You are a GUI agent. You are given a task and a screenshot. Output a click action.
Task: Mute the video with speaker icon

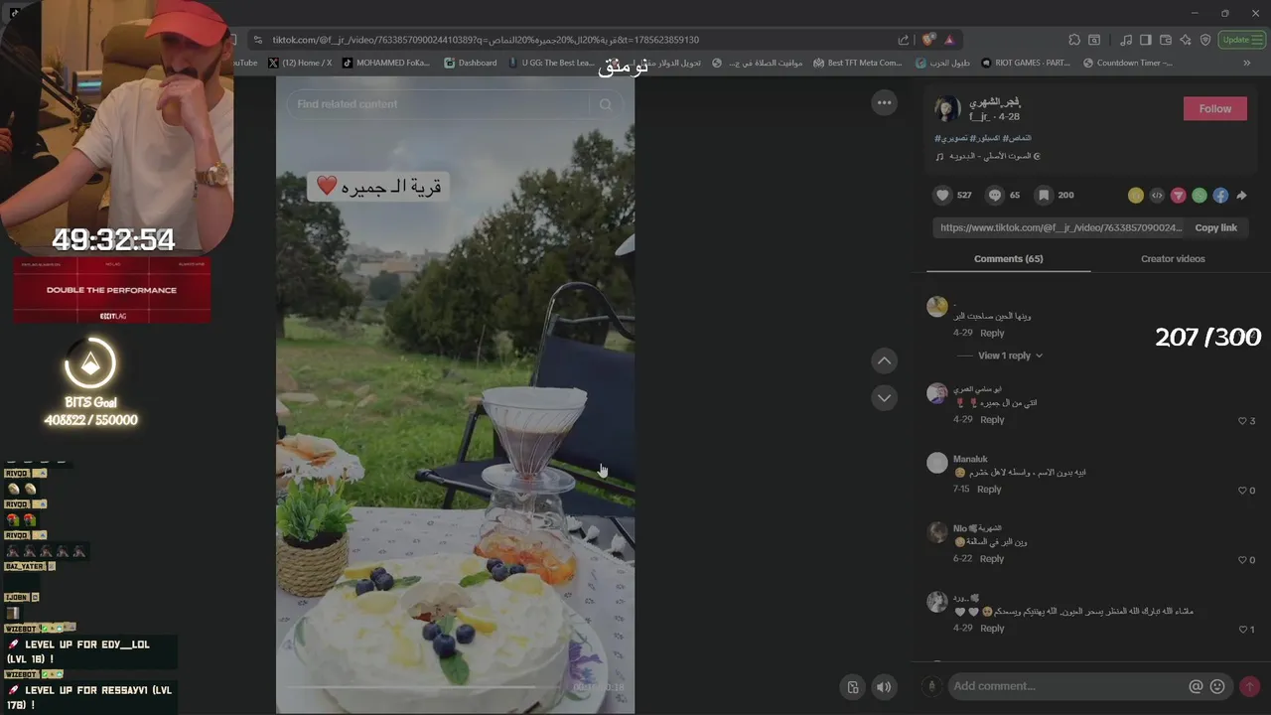point(883,686)
